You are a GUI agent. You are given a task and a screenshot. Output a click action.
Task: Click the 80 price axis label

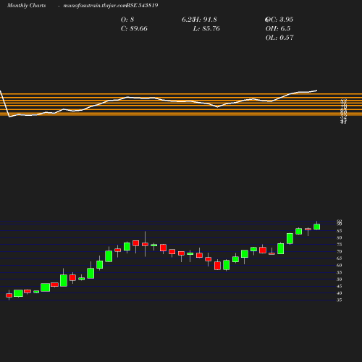click(x=340, y=237)
